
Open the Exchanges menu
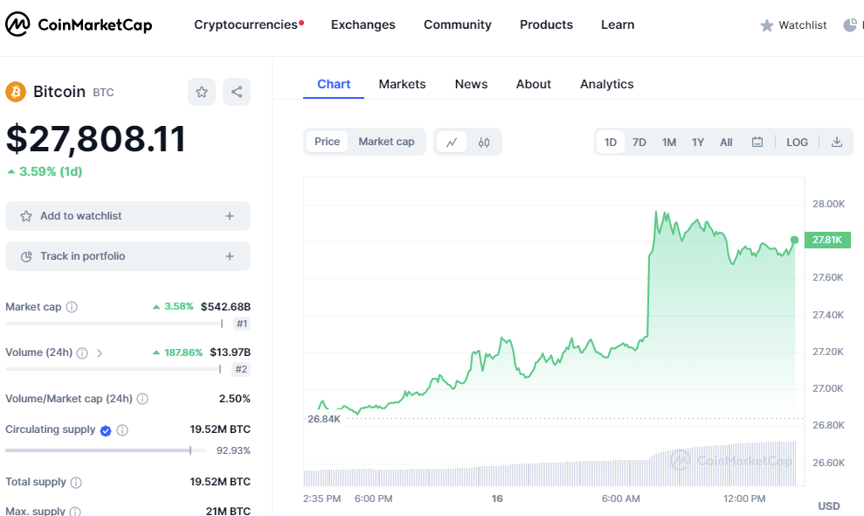(363, 24)
